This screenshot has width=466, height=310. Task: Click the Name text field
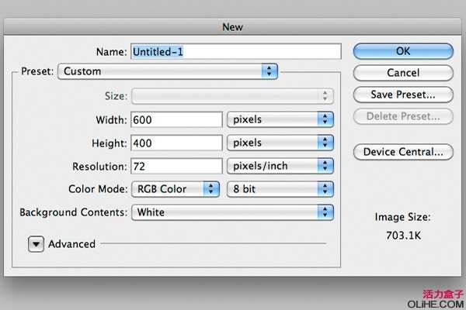[235, 51]
